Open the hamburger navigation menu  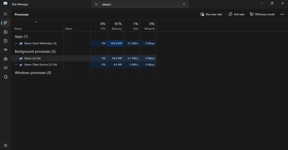(5, 14)
